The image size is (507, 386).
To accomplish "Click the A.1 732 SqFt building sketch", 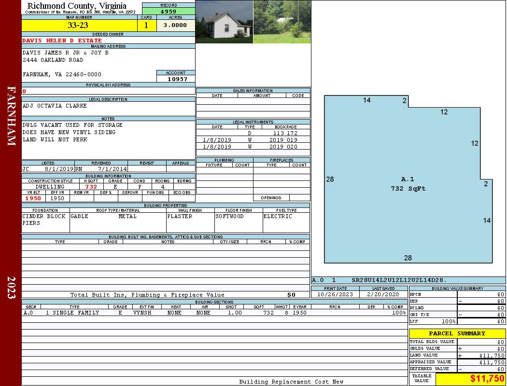I will [408, 184].
